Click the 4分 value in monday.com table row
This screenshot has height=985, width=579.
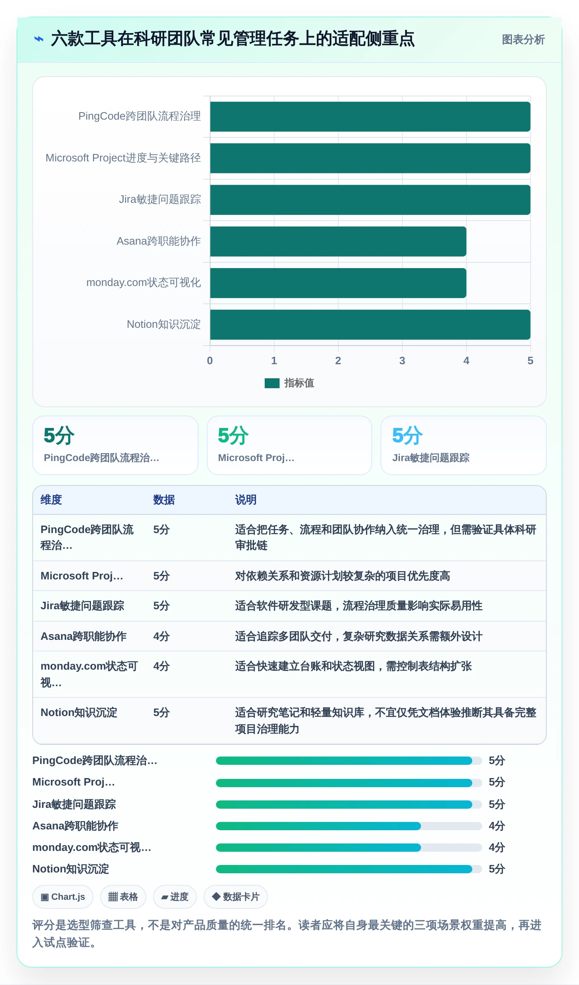[x=162, y=666]
